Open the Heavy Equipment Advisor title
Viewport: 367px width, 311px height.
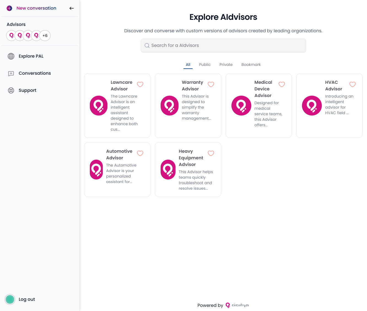point(191,158)
